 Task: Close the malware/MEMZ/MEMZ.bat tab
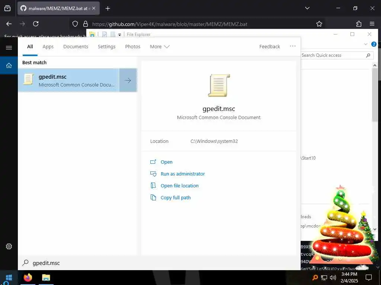[94, 8]
